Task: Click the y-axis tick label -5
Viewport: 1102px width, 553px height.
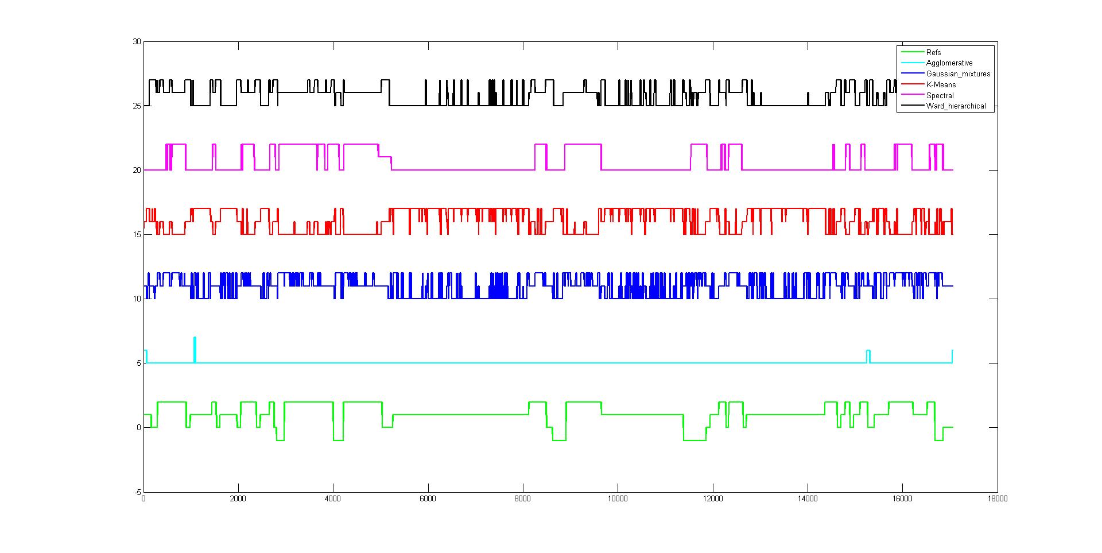Action: pos(137,492)
